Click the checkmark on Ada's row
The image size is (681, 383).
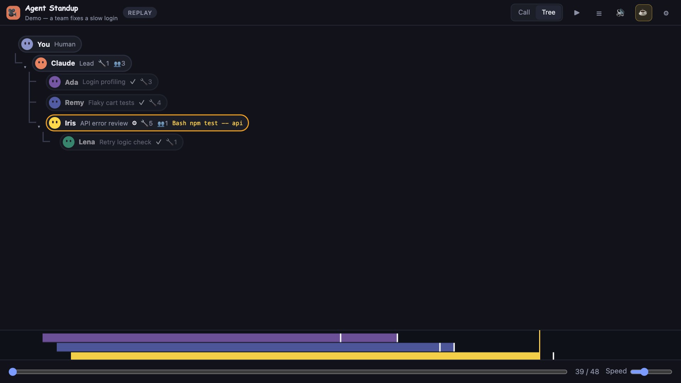[133, 82]
